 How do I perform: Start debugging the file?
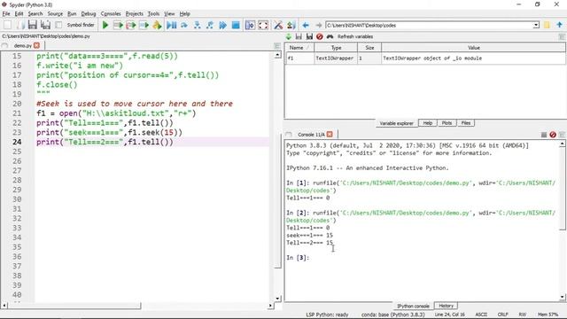pos(171,25)
